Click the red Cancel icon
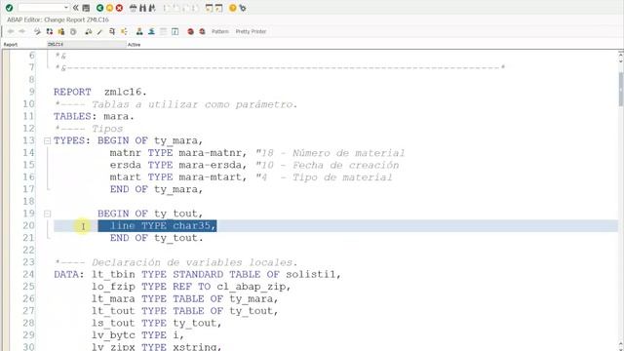 coord(119,8)
